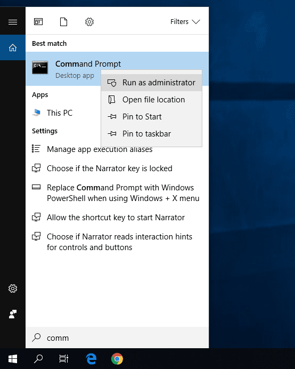Image resolution: width=295 pixels, height=369 pixels.
Task: Filter results by Apps icon
Action: coord(38,22)
